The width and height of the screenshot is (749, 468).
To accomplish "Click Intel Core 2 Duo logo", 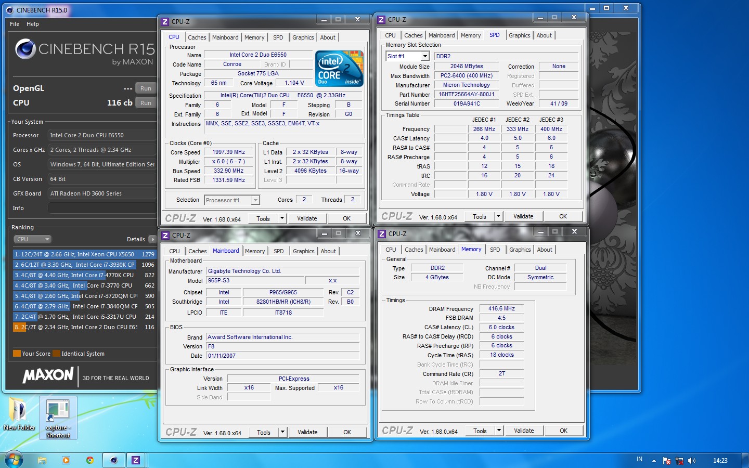I will pyautogui.click(x=340, y=69).
